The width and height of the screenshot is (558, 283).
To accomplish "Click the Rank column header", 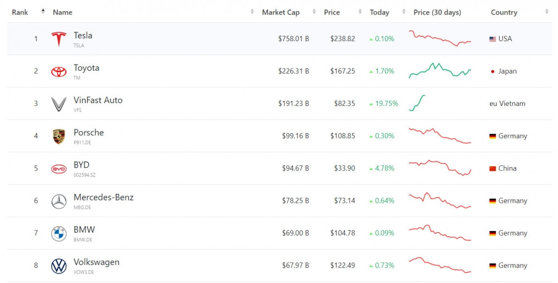I will (20, 12).
